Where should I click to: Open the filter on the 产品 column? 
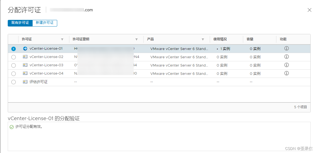click(x=203, y=39)
